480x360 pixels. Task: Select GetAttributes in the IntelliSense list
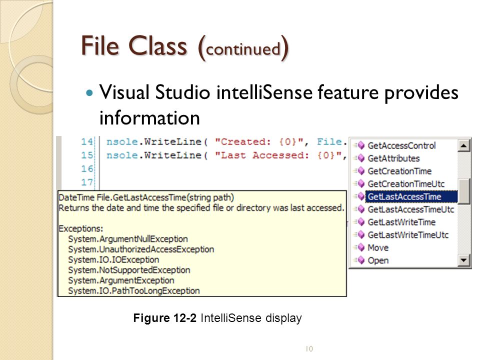point(393,158)
